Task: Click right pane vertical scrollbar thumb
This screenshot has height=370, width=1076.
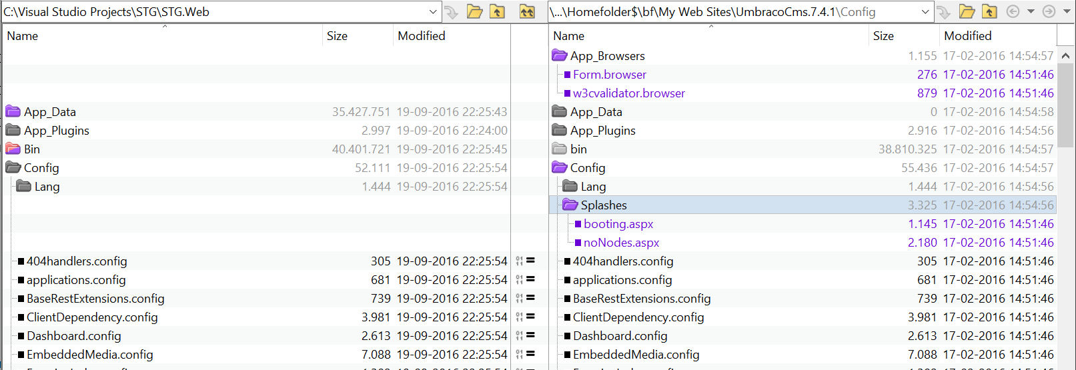Action: tap(1065, 105)
